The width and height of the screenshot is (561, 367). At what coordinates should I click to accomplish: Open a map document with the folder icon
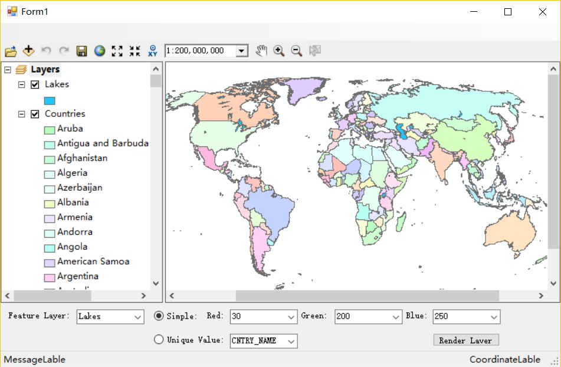tap(11, 51)
